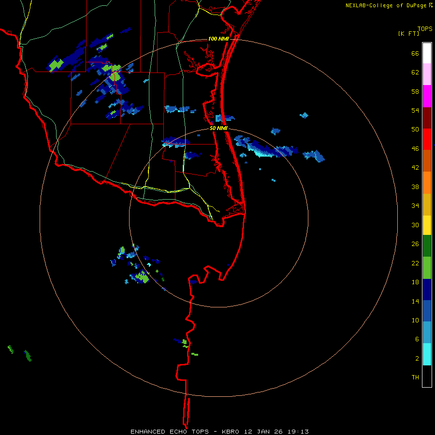Click the light green 26 legend swatch

tap(427, 268)
